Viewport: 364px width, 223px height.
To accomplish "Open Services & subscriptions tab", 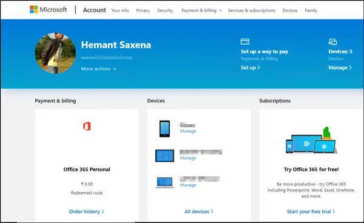I will [251, 10].
